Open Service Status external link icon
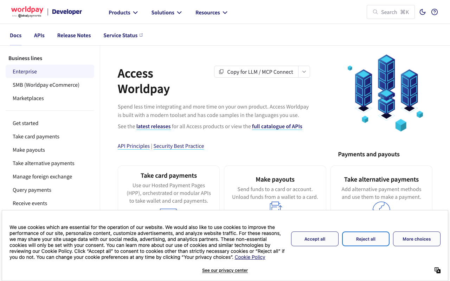Screen dimensions: 450x281 [141, 35]
